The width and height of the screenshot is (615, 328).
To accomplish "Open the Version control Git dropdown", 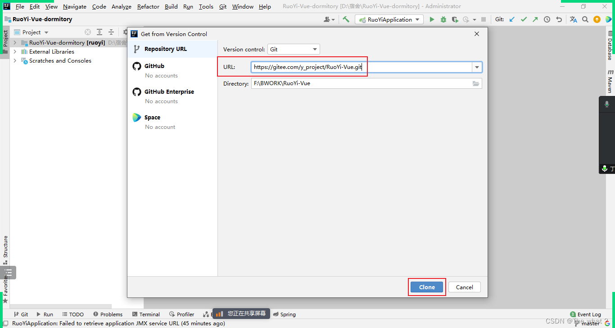I will pos(294,49).
